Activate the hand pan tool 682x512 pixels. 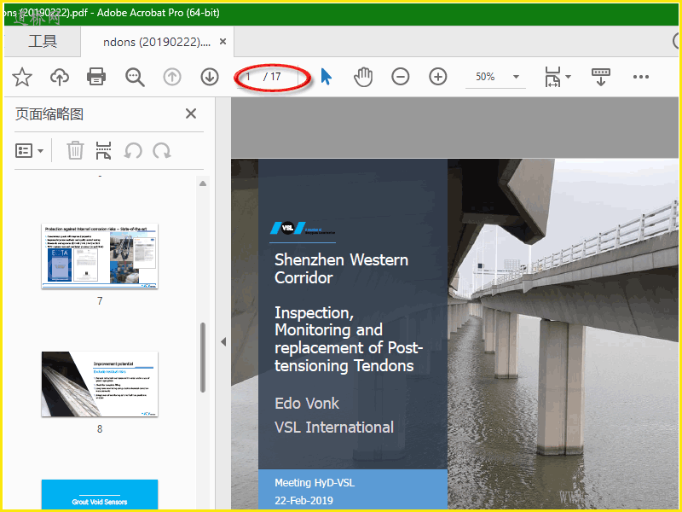(363, 77)
